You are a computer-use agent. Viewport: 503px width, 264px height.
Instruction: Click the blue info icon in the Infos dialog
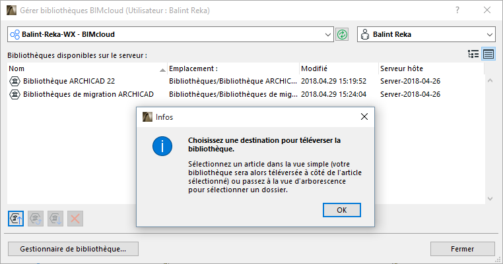click(162, 147)
